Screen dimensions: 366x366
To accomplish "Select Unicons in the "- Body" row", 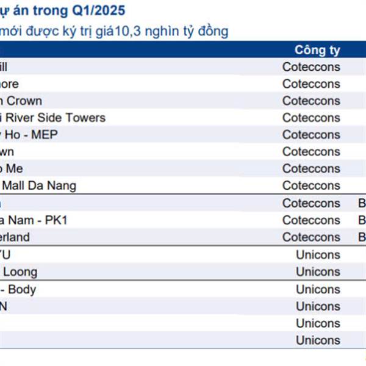I will click(x=318, y=289).
